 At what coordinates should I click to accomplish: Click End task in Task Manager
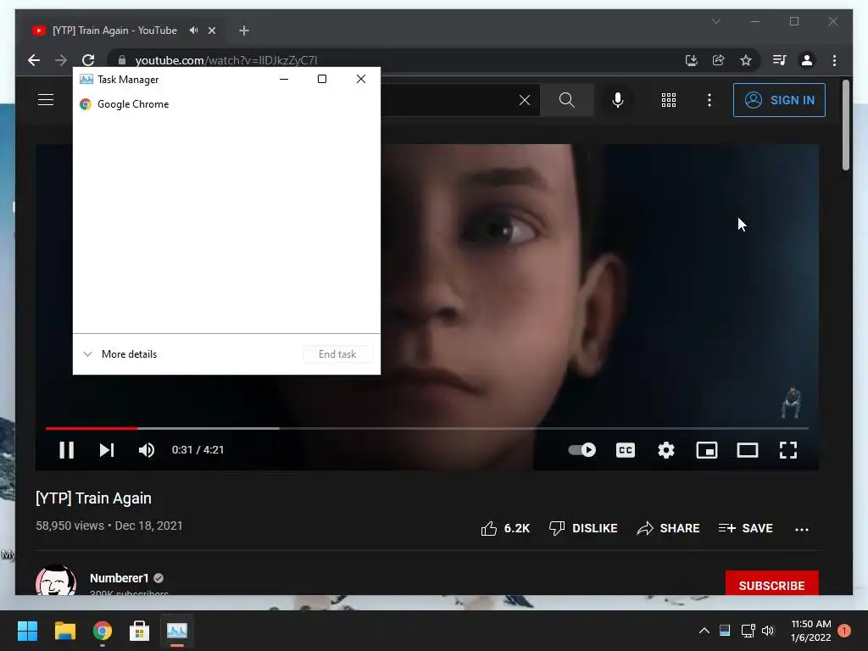337,354
